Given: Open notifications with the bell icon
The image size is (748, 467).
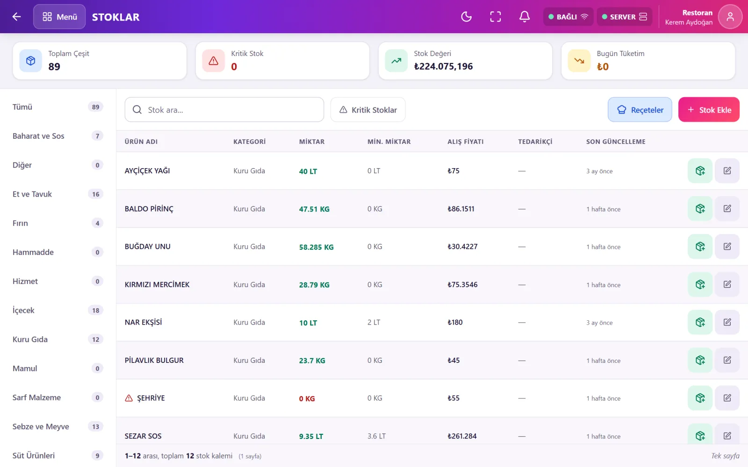Looking at the screenshot, I should click(x=525, y=17).
